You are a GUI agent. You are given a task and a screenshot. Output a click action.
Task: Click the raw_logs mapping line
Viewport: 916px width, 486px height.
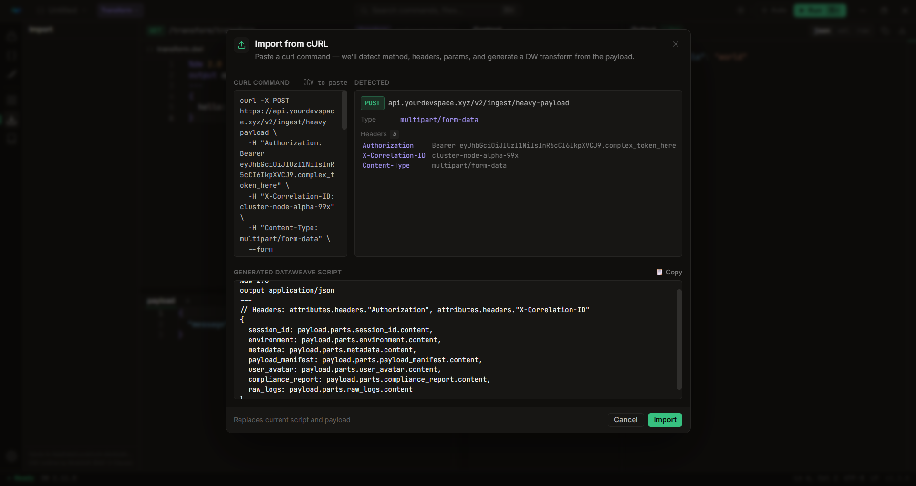tap(330, 389)
